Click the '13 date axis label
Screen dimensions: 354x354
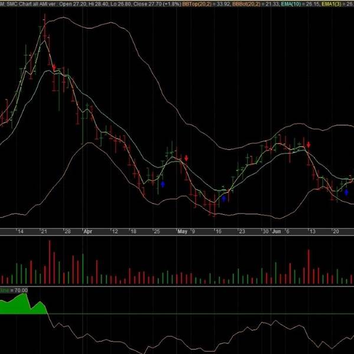(x=312, y=231)
